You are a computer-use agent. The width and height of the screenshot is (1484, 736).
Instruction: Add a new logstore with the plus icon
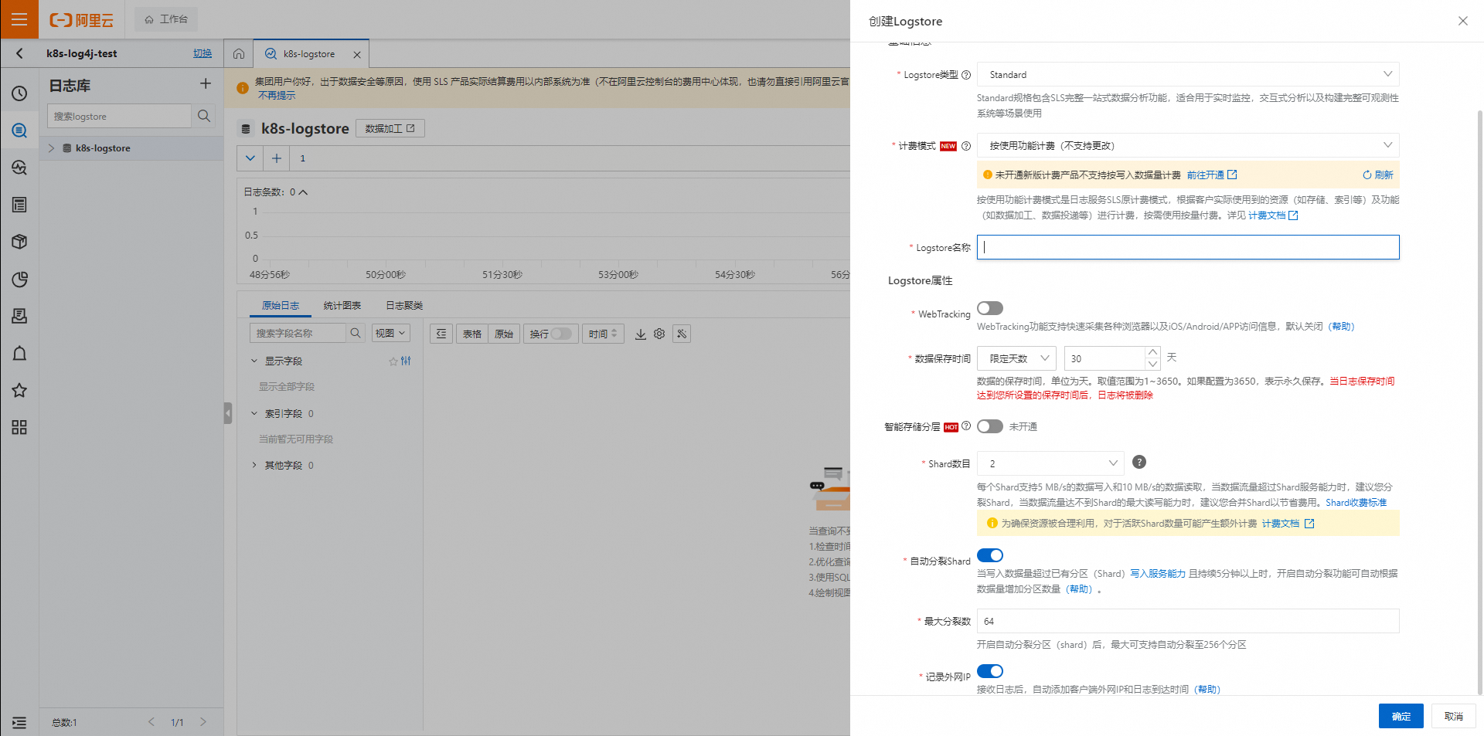pos(205,83)
